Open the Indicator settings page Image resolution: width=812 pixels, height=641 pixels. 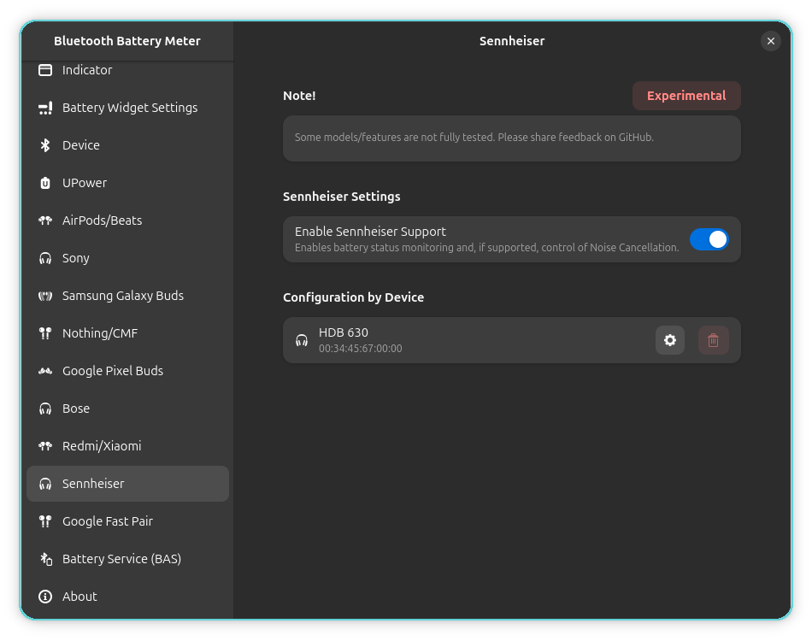(x=127, y=70)
